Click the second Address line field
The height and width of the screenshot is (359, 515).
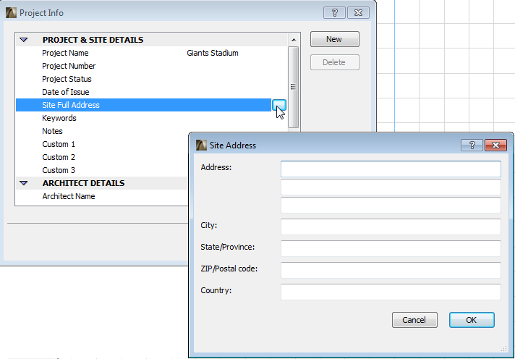(391, 187)
